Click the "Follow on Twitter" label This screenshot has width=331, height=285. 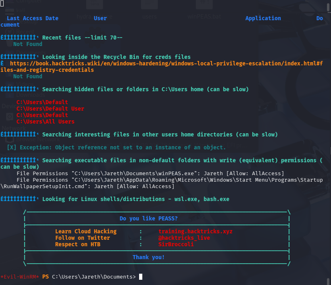click(x=82, y=238)
